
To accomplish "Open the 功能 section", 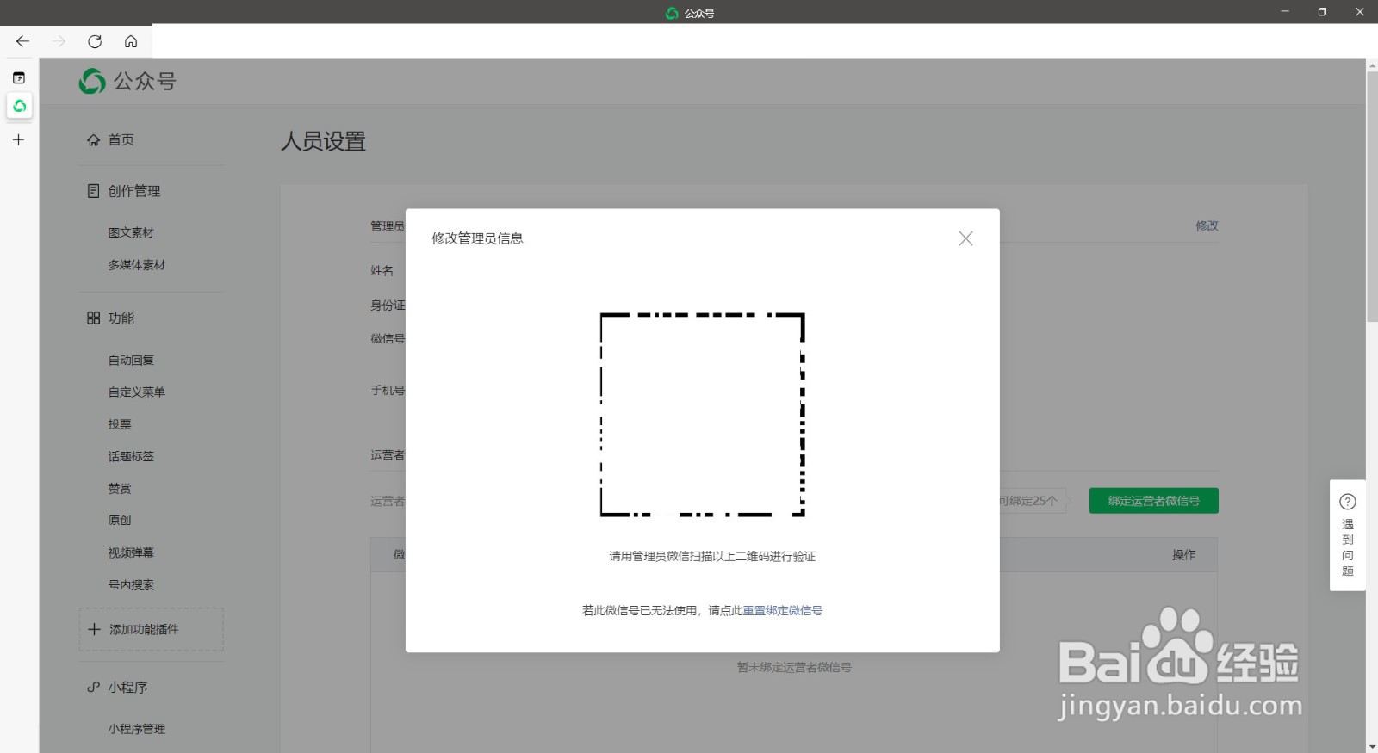I will (x=121, y=318).
